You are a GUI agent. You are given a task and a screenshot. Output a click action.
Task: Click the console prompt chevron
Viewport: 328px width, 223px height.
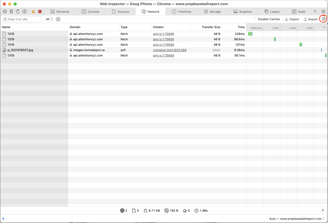[x=3, y=219]
